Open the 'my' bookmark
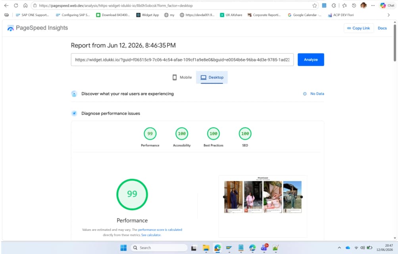 click(169, 15)
